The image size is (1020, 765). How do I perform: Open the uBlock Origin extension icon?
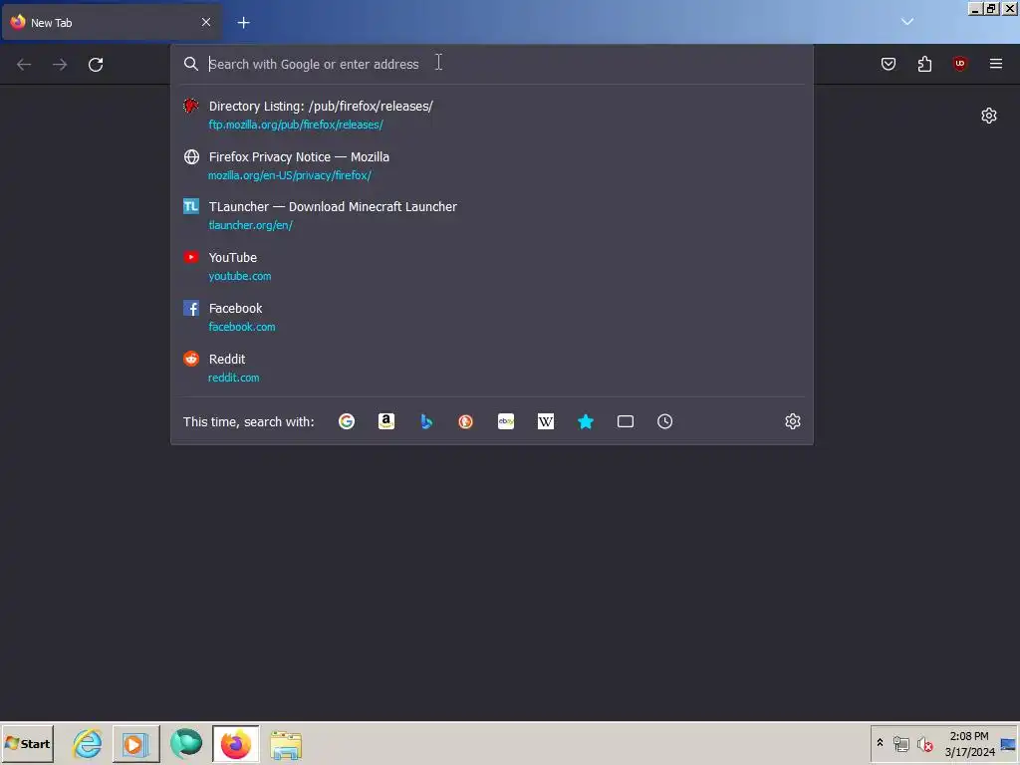(x=960, y=63)
